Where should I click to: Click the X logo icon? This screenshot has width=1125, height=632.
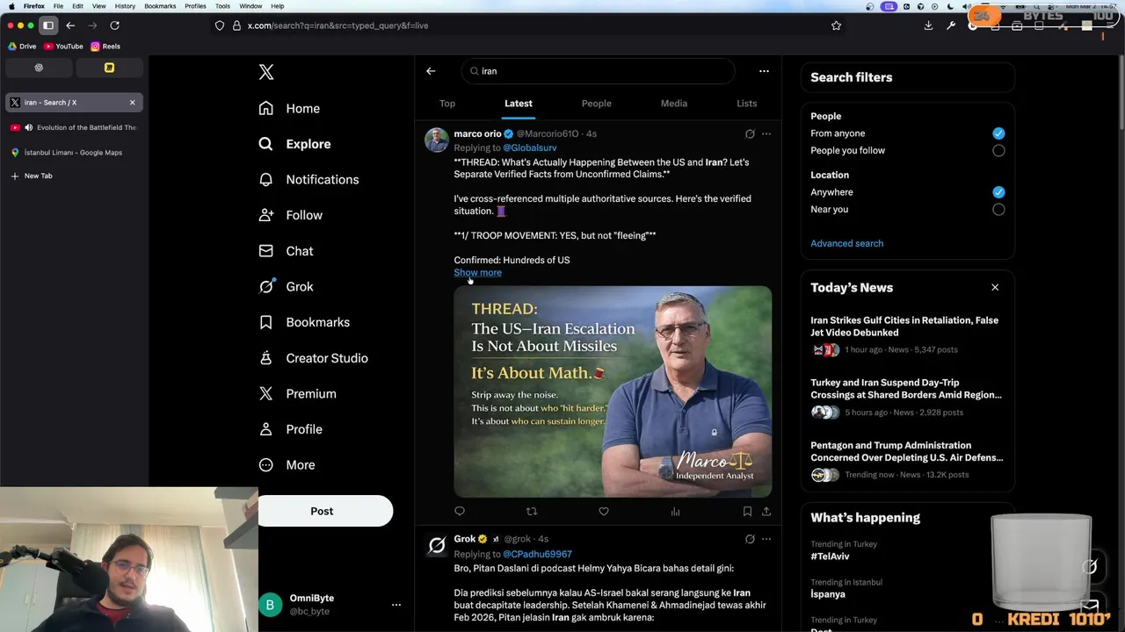266,72
